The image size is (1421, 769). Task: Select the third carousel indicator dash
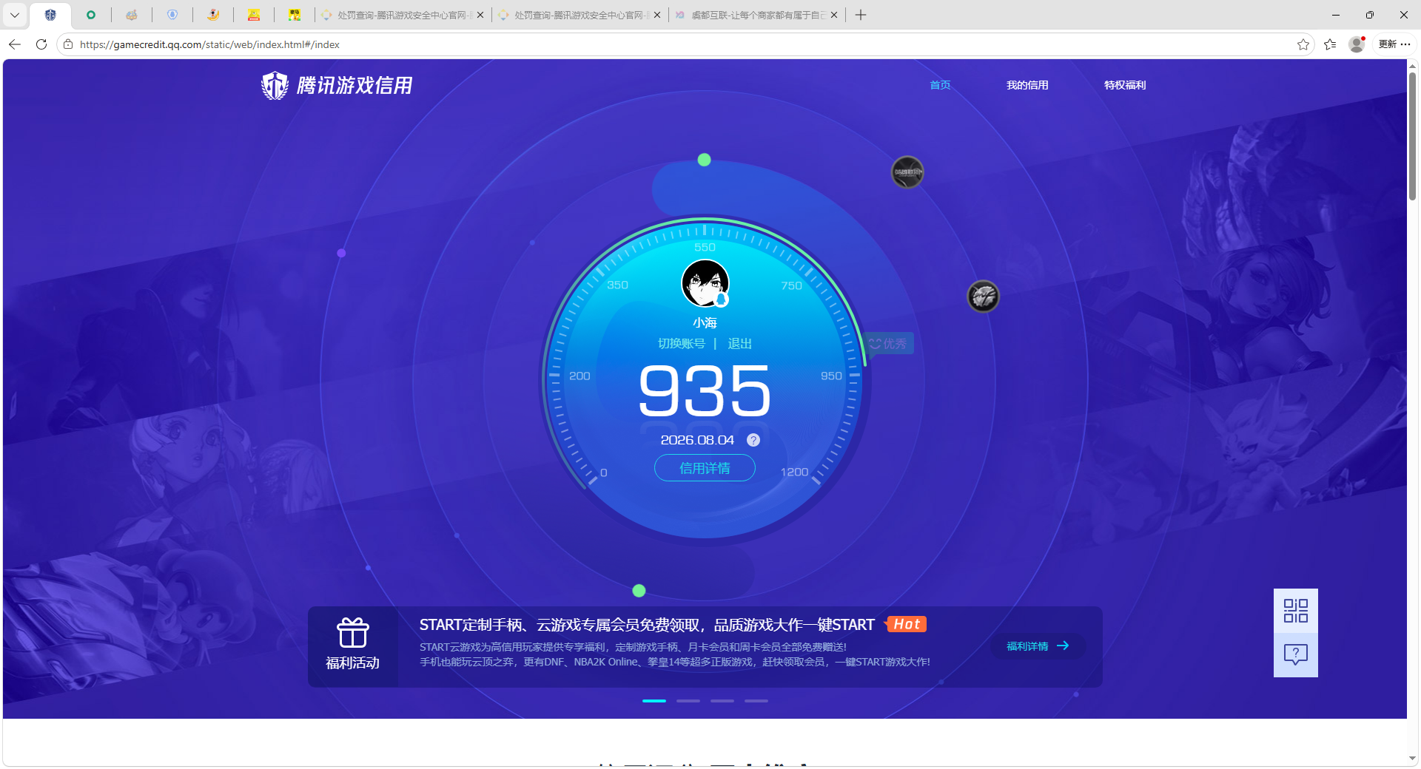click(x=722, y=701)
